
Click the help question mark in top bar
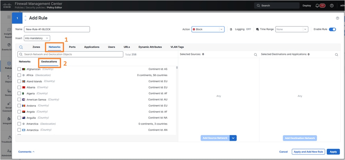click(x=332, y=6)
